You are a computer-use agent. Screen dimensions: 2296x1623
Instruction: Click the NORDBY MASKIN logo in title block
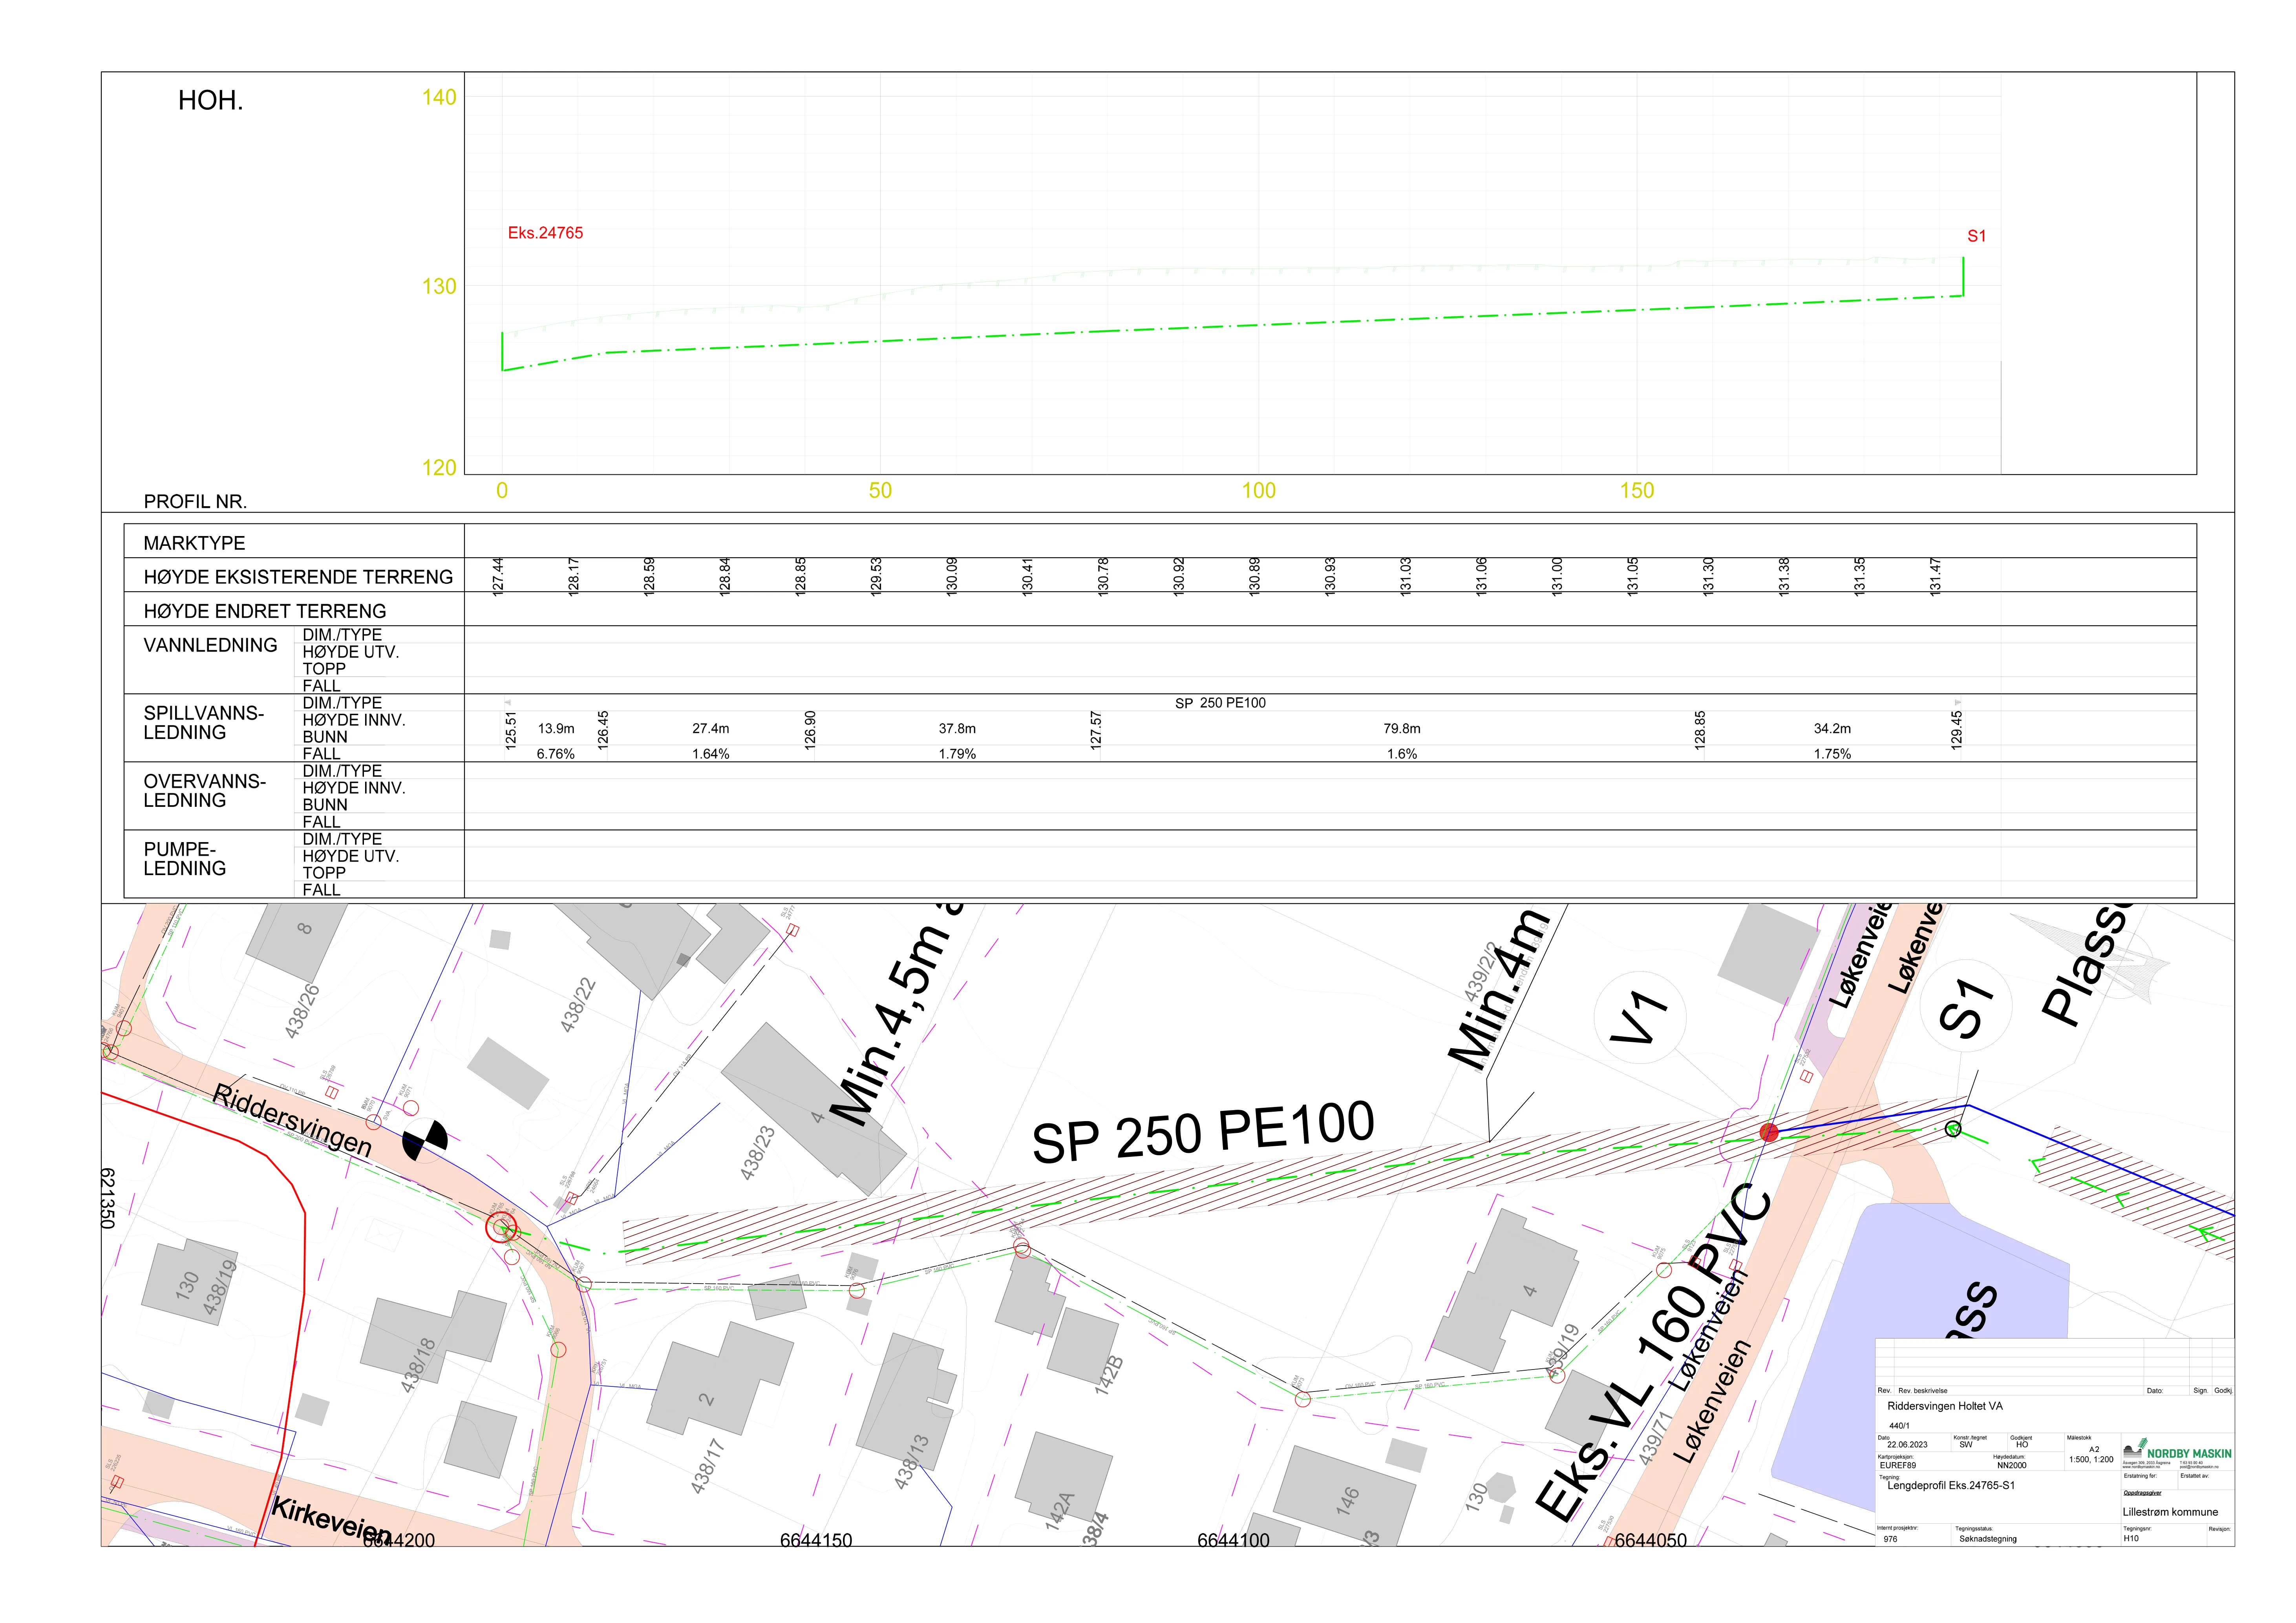[2177, 1451]
